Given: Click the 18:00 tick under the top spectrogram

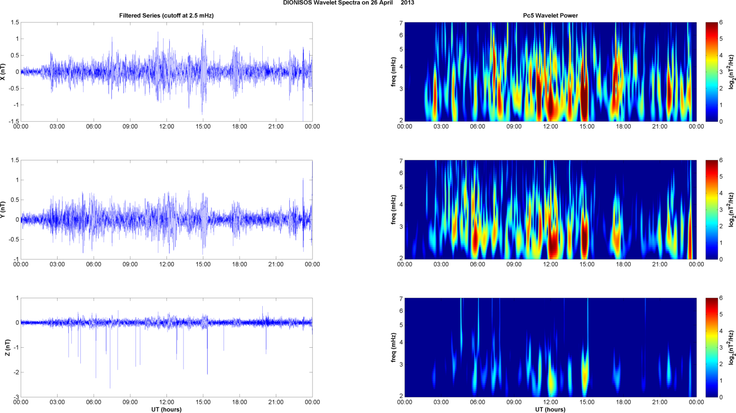Looking at the screenshot, I should point(623,127).
